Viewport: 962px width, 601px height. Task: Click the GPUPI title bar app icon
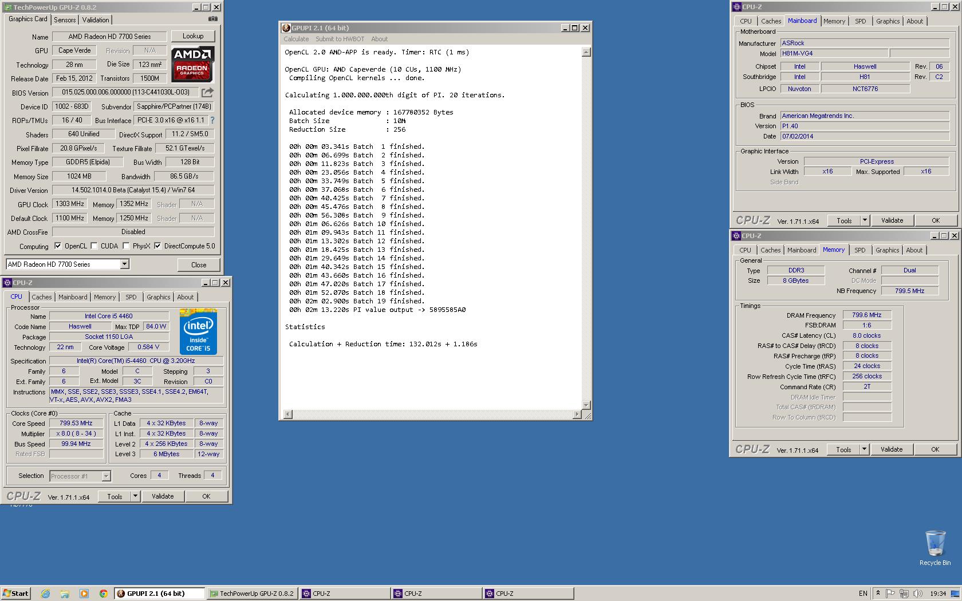pyautogui.click(x=286, y=27)
